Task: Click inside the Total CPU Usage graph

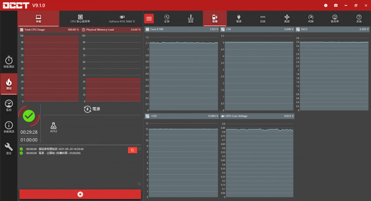Action: [x=52, y=68]
